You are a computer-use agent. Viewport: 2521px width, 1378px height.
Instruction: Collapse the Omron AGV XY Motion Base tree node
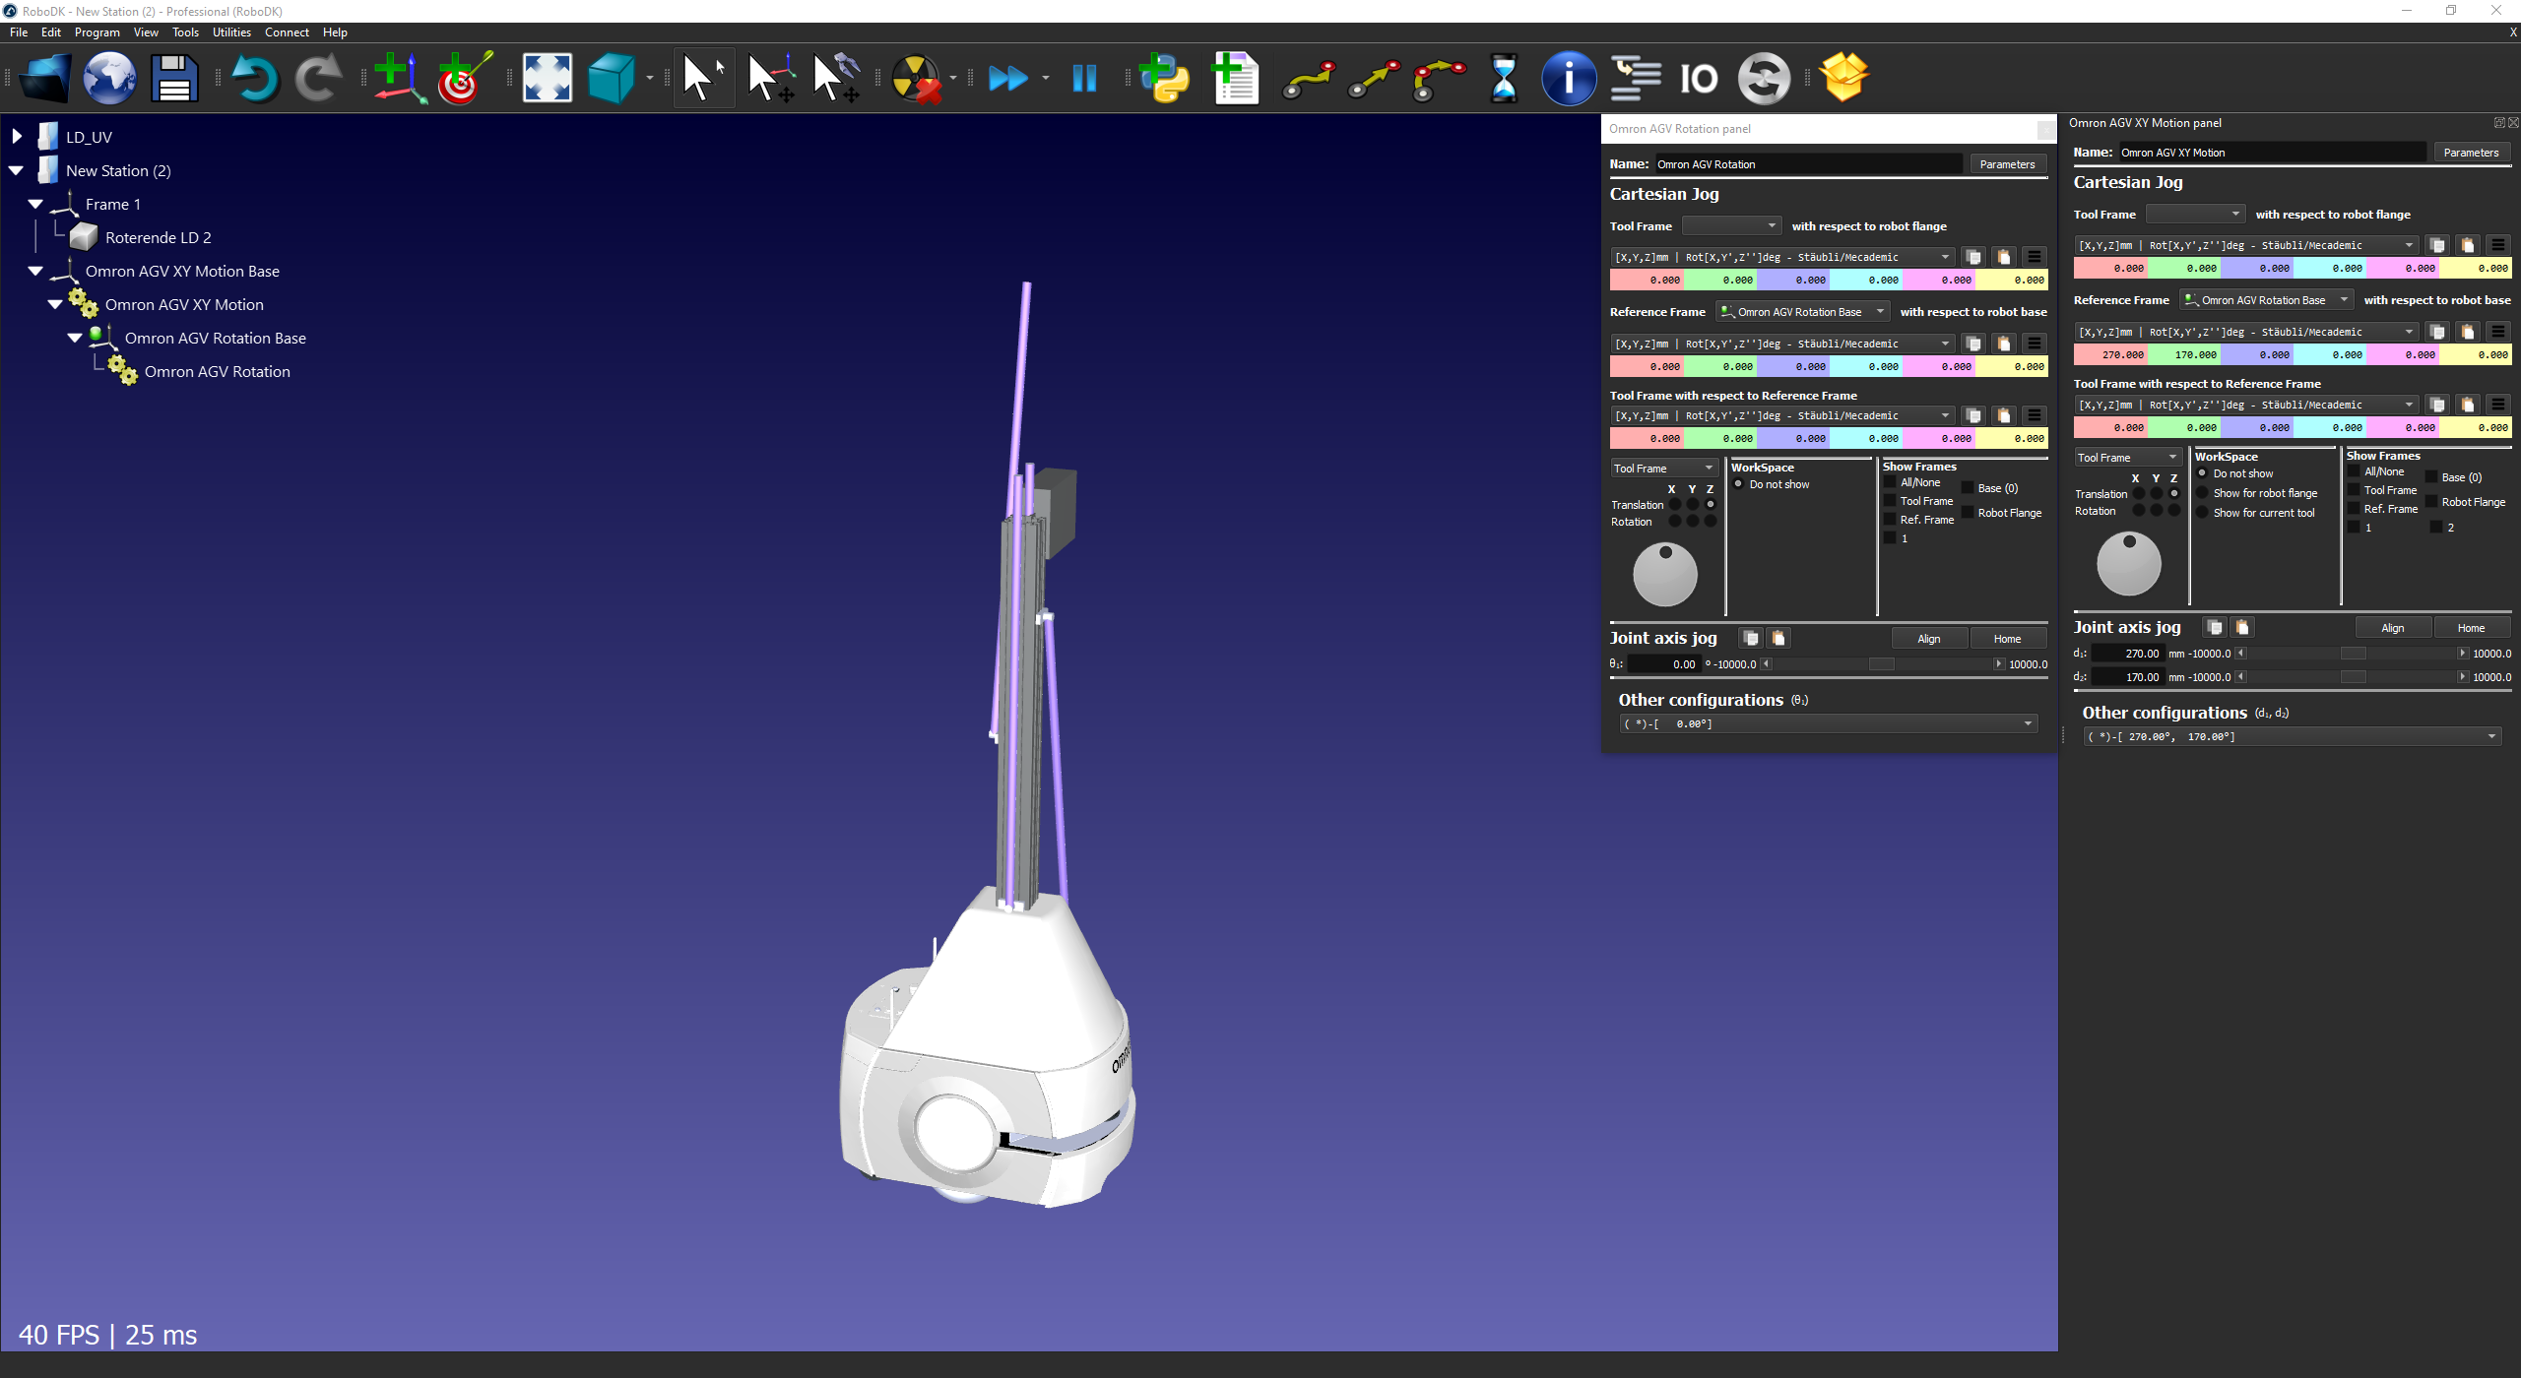coord(35,271)
